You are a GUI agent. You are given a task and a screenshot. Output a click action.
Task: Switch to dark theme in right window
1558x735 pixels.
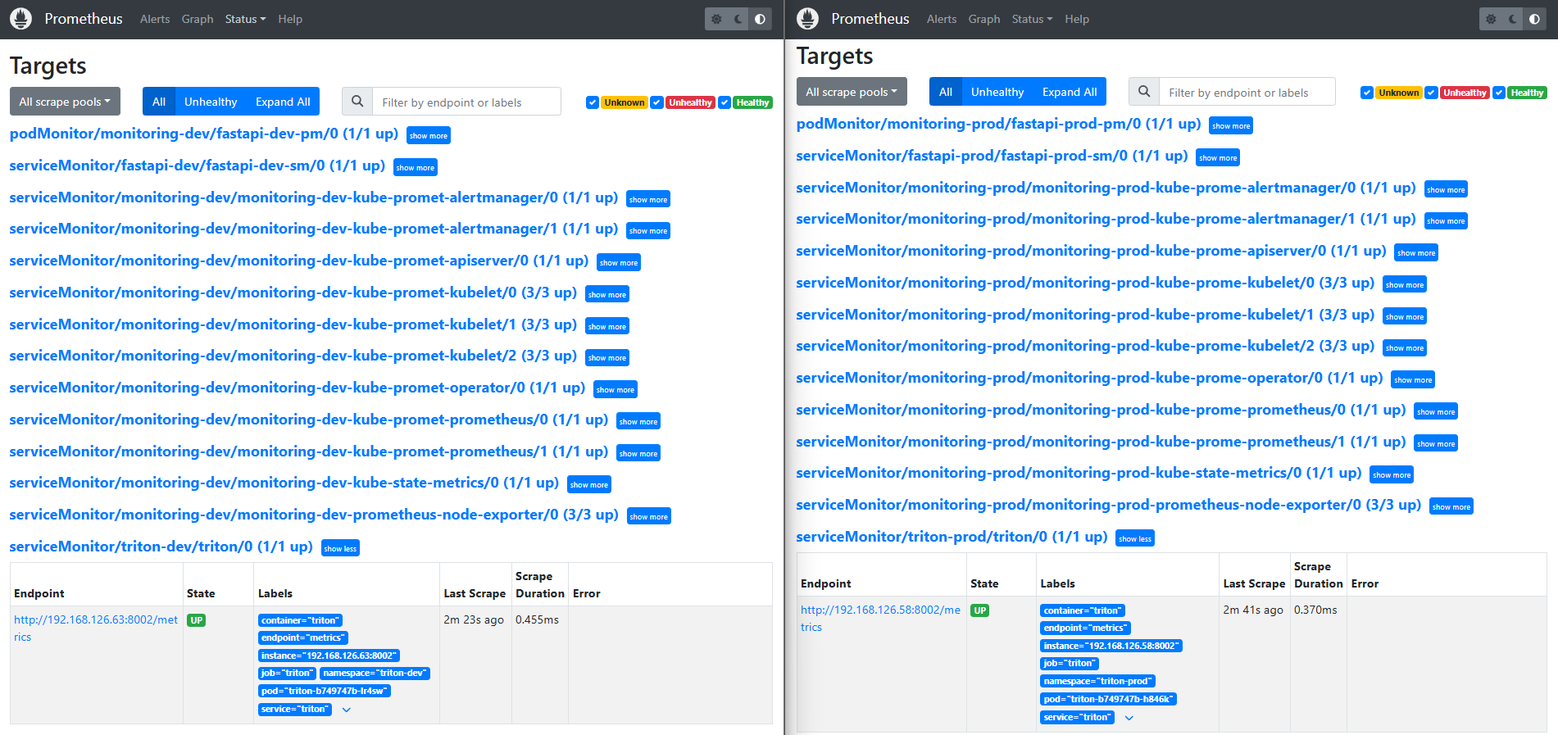pyautogui.click(x=1513, y=19)
